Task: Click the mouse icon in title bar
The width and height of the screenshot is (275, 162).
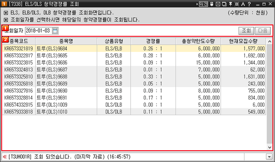Action: click(x=212, y=4)
